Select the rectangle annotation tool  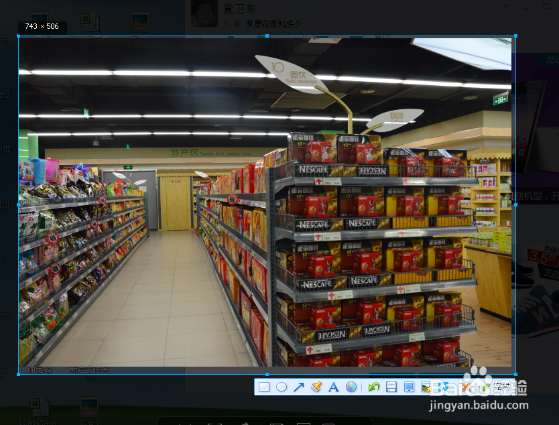[264, 387]
